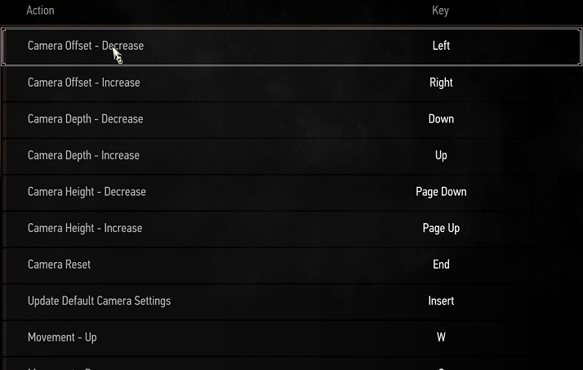
Task: Select Update Default Camera Settings row
Action: click(291, 301)
